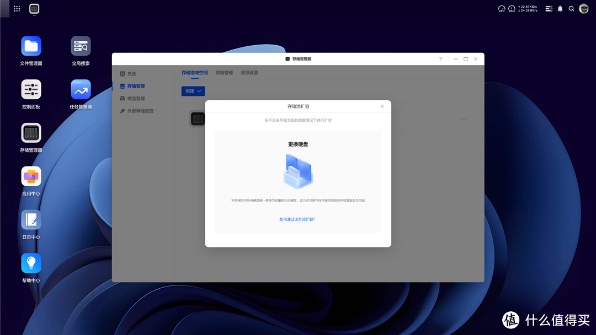Switch to 存储池与空间 tab
596x335 pixels.
pos(195,73)
